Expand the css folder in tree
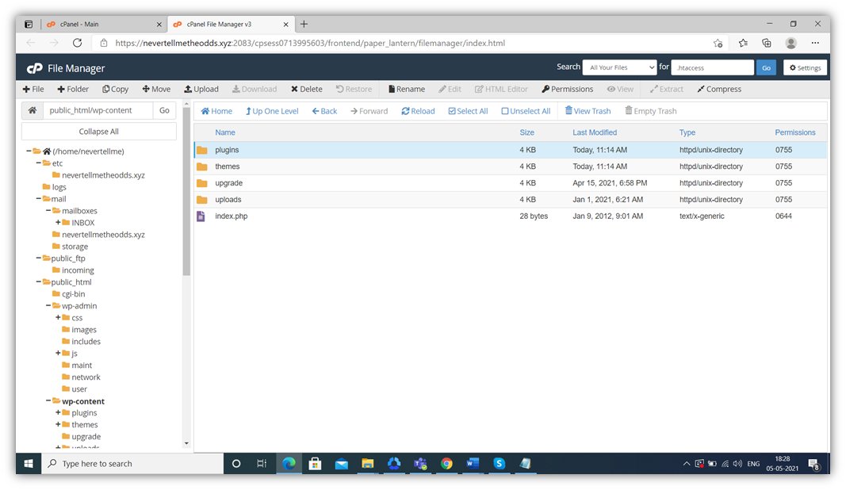Image resolution: width=846 pixels, height=490 pixels. coord(58,317)
